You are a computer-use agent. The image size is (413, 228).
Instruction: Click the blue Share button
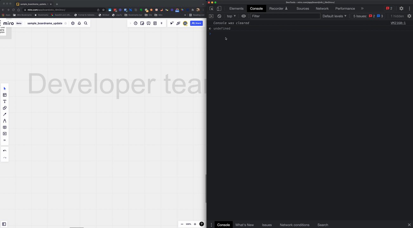coord(197,23)
